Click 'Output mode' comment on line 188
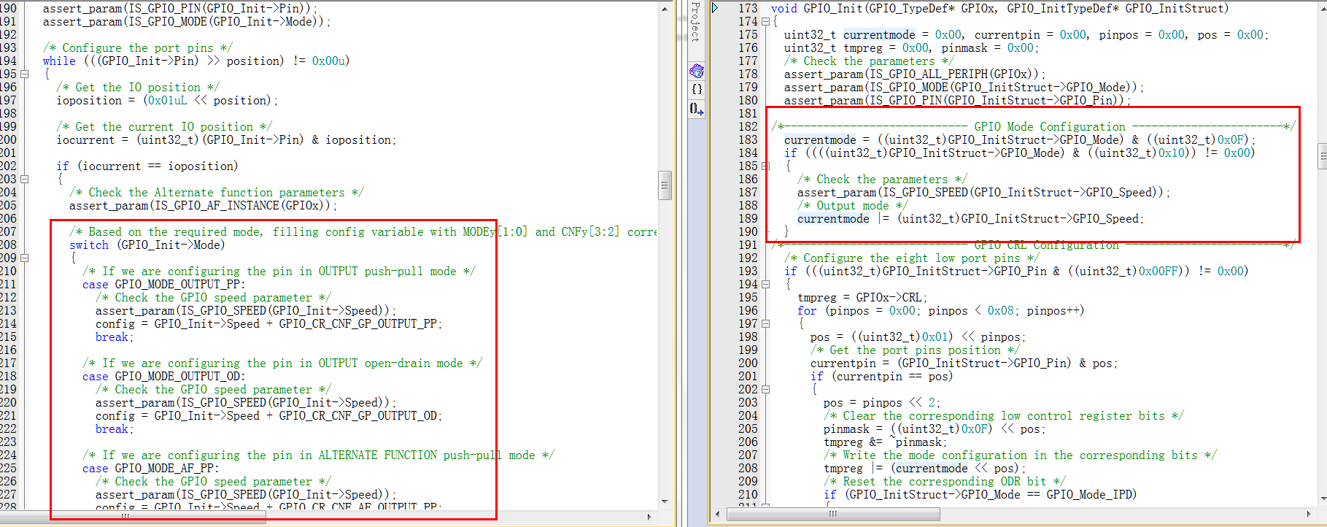 tap(853, 206)
